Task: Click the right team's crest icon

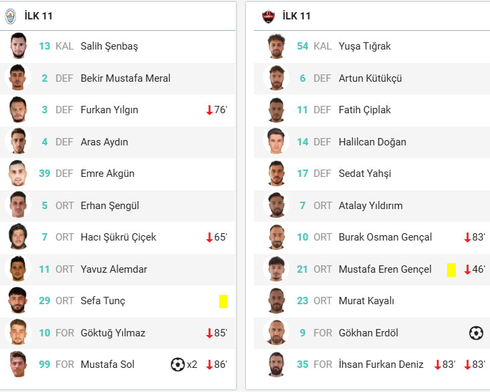Action: tap(269, 16)
